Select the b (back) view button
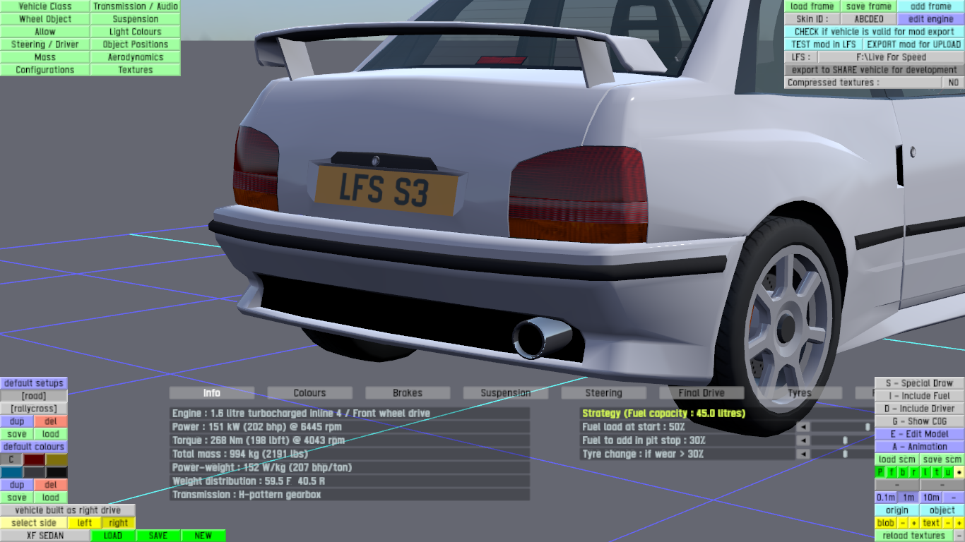 click(903, 472)
